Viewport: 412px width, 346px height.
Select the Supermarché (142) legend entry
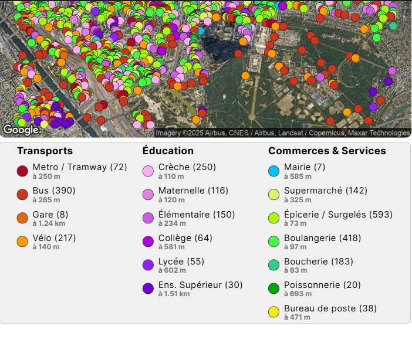(x=325, y=191)
